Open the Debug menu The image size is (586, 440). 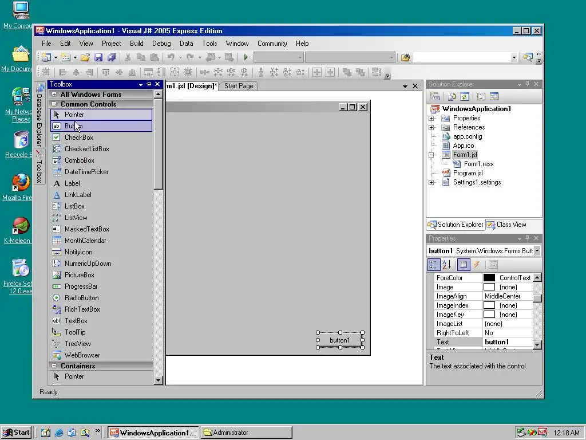tap(161, 44)
